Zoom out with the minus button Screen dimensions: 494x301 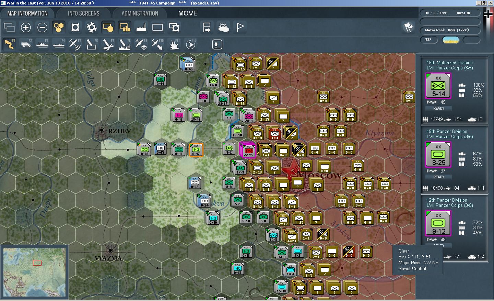(42, 27)
